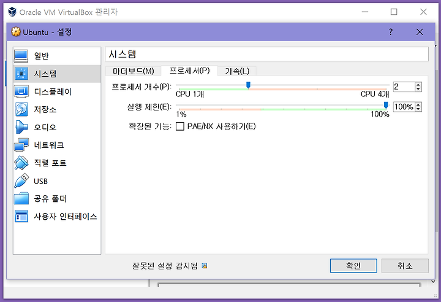Select the 디스플레이 label in sidebar
Screen dimensions: 441x302
53,91
